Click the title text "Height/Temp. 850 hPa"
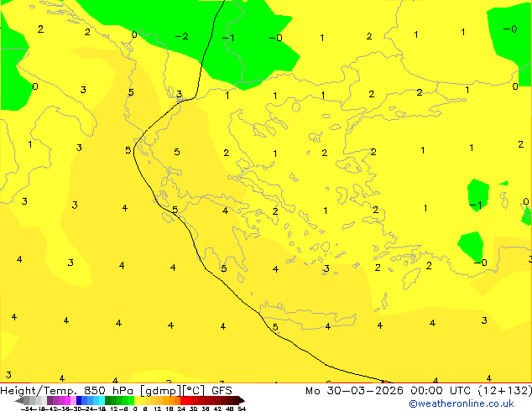 click(66, 391)
